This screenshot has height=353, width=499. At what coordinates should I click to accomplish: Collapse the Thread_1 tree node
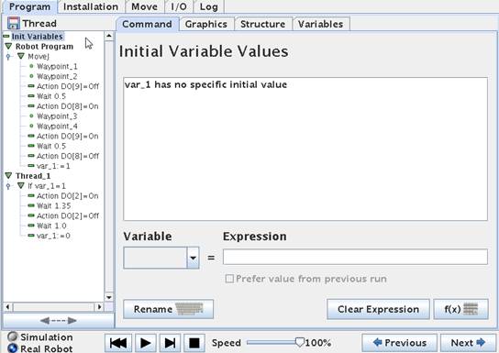coord(8,175)
